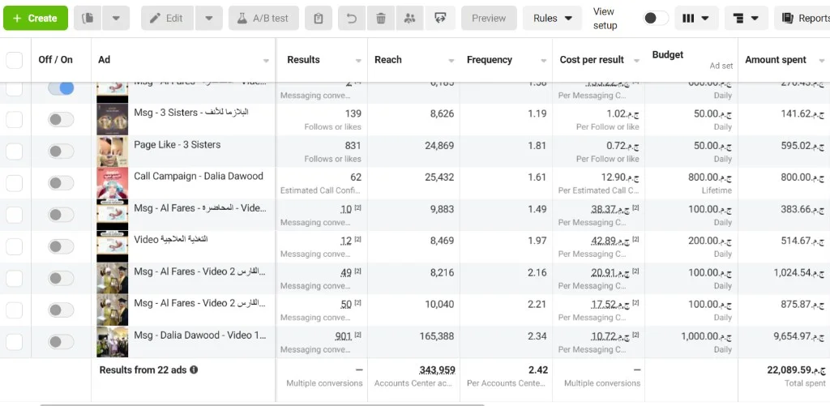Toggle the View setup switch
This screenshot has width=830, height=406.
point(655,18)
